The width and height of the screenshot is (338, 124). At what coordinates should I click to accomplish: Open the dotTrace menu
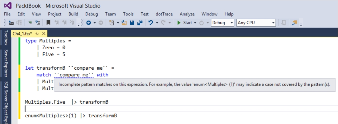click(164, 14)
